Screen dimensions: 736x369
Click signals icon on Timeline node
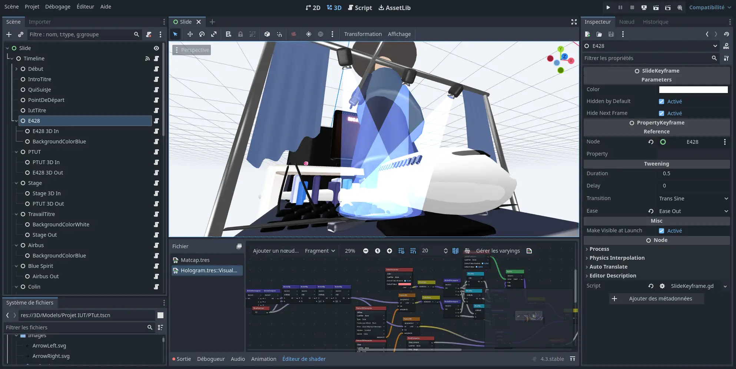coord(147,59)
